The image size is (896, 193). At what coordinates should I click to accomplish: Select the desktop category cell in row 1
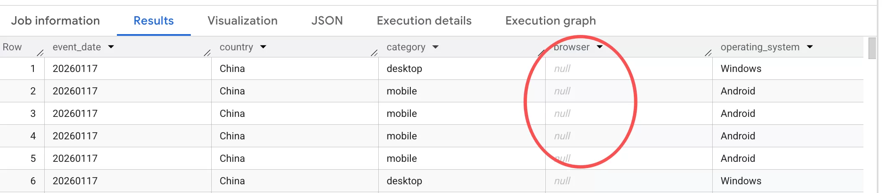(x=404, y=69)
